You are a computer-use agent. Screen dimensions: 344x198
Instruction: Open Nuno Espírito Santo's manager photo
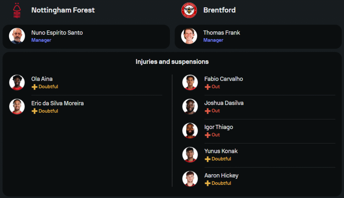[x=17, y=36]
